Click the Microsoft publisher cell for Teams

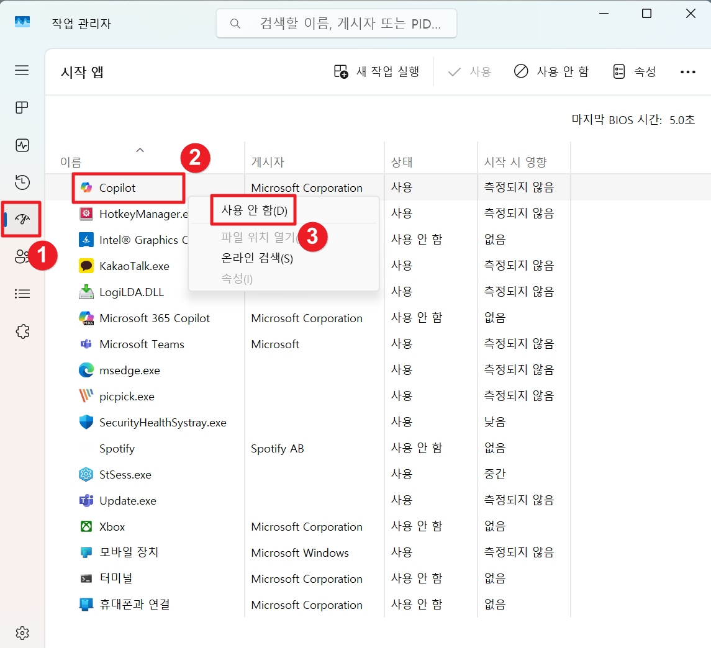275,344
